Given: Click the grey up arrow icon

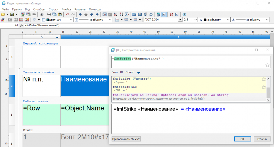Looking at the screenshot, I should (x=86, y=14).
